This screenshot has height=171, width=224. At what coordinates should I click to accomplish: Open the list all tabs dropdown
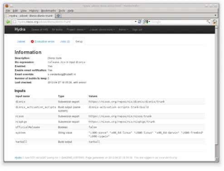(x=215, y=15)
